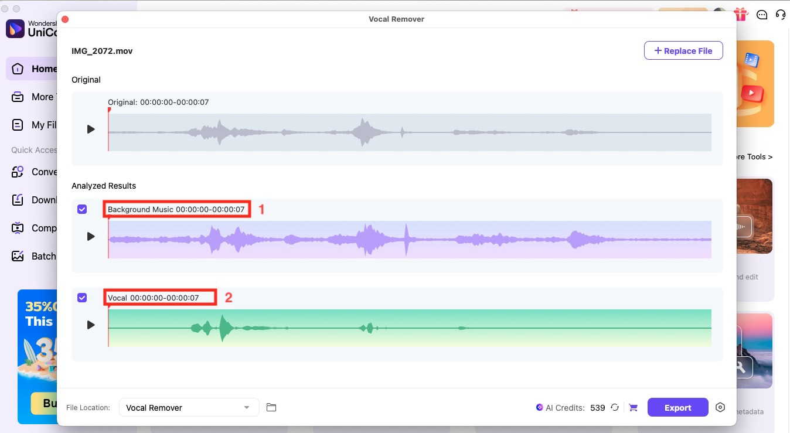The height and width of the screenshot is (433, 790).
Task: Click the summer sale promo banner
Action: pyautogui.click(x=38, y=356)
